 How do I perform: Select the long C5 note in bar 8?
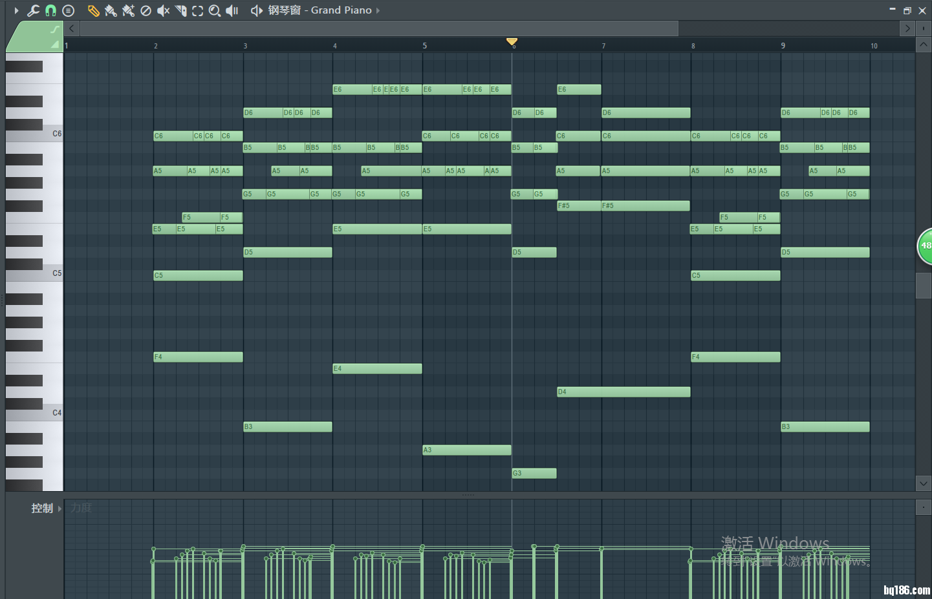point(735,275)
